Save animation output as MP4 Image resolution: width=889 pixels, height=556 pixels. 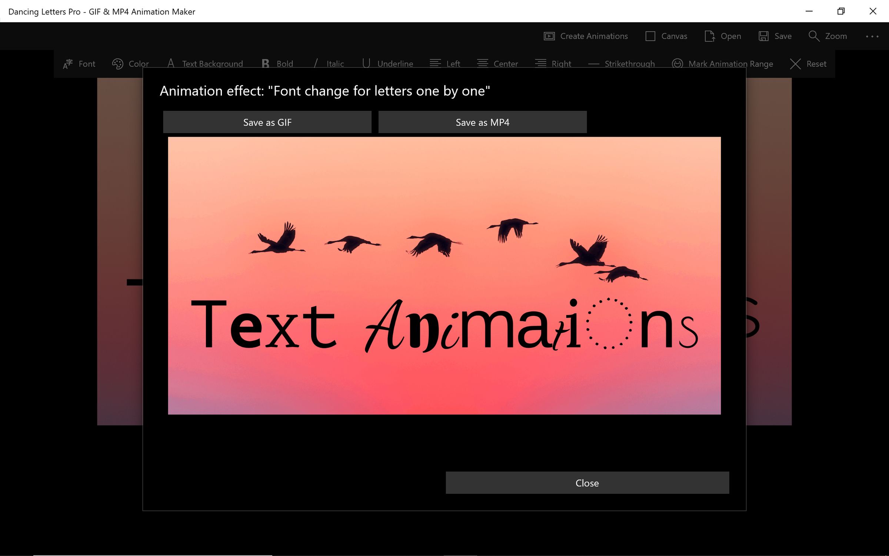(482, 122)
